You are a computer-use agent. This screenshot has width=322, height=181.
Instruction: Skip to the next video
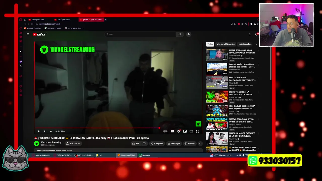click(45, 131)
